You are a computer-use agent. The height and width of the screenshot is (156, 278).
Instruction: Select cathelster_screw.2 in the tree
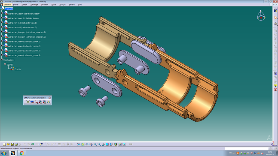[x=24, y=46]
